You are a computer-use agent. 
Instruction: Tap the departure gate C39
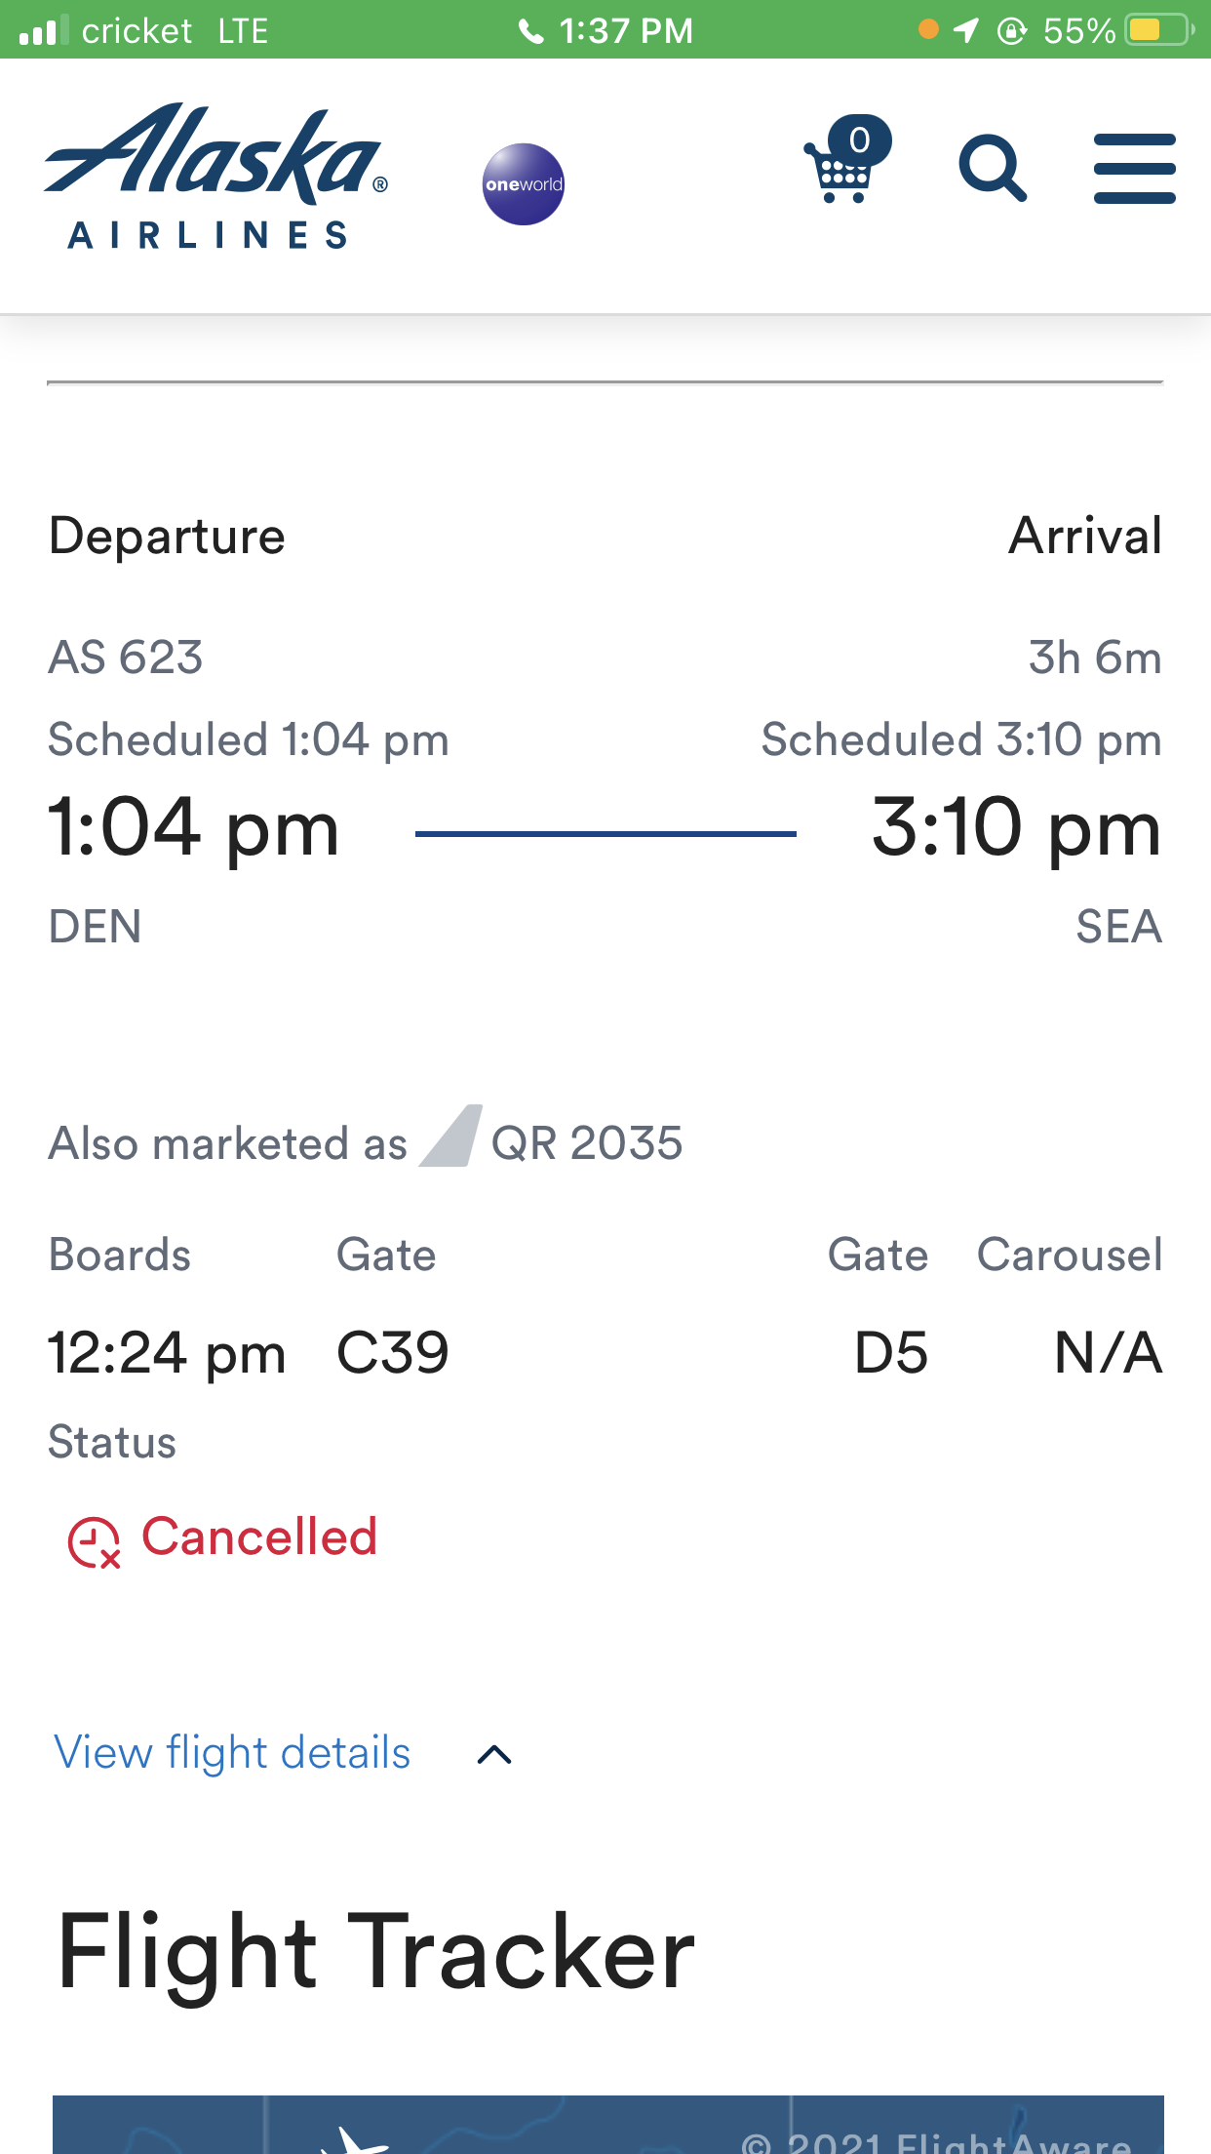tap(392, 1353)
